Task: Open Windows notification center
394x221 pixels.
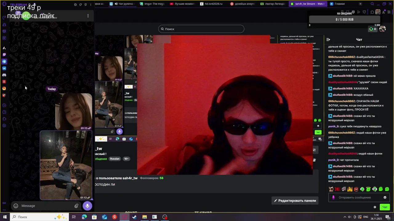Action: [x=388, y=217]
